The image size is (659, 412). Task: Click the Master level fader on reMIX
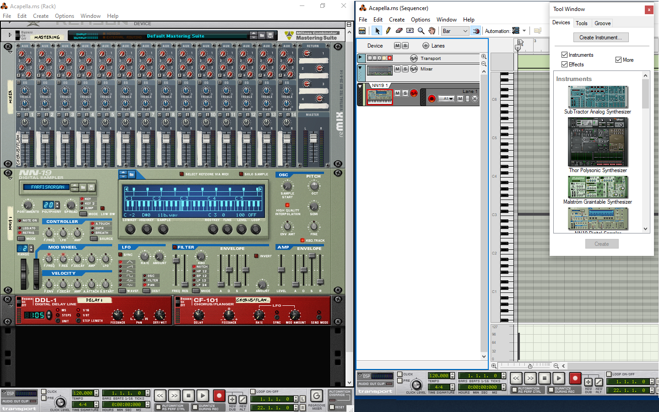[x=313, y=138]
